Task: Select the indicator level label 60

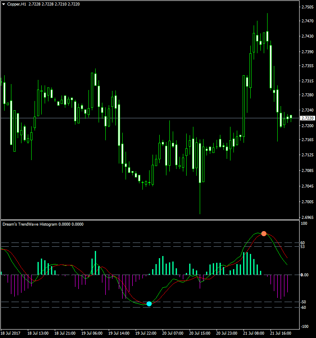Action: point(303,243)
